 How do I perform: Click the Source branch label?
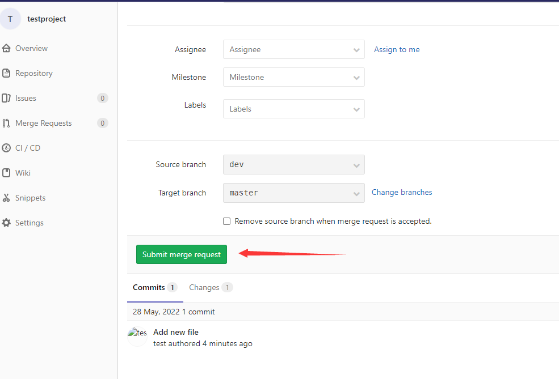tap(180, 164)
